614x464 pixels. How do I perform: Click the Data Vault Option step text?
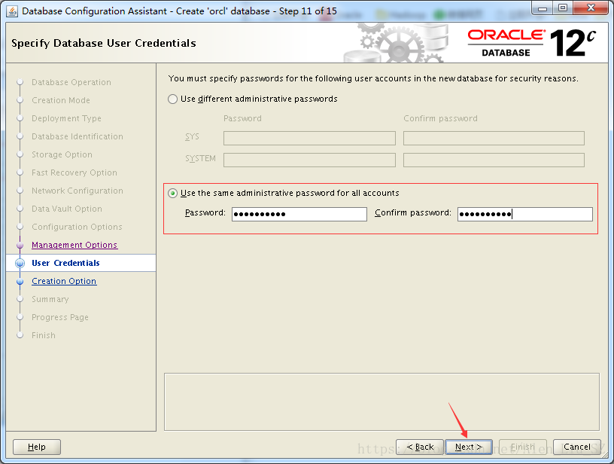point(67,209)
